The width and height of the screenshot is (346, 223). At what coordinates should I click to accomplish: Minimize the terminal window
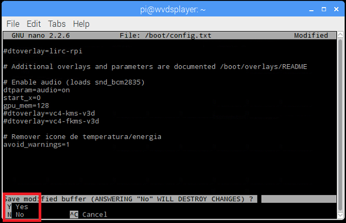coord(311,10)
